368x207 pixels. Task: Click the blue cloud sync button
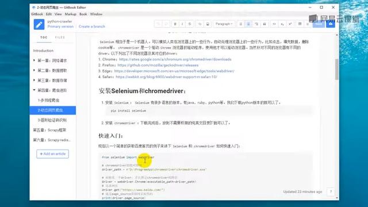pos(331,24)
